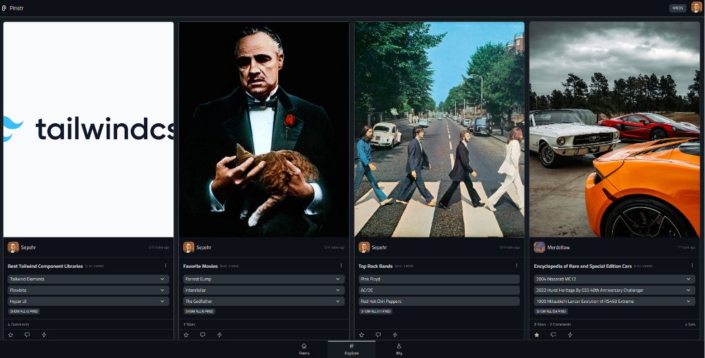
Task: Click the Pink Floyd pin
Action: tap(439, 279)
